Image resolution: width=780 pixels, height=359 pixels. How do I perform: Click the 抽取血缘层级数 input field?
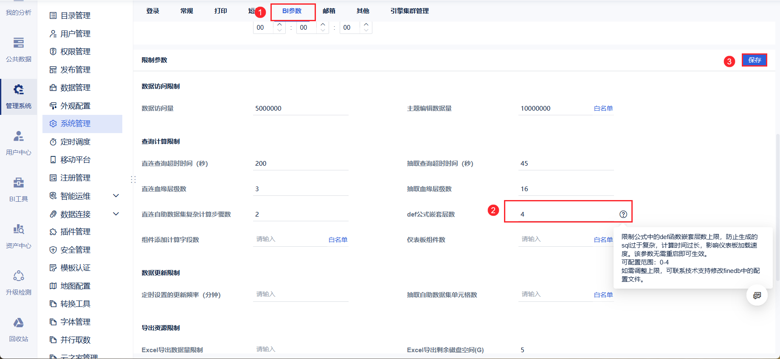pyautogui.click(x=566, y=189)
